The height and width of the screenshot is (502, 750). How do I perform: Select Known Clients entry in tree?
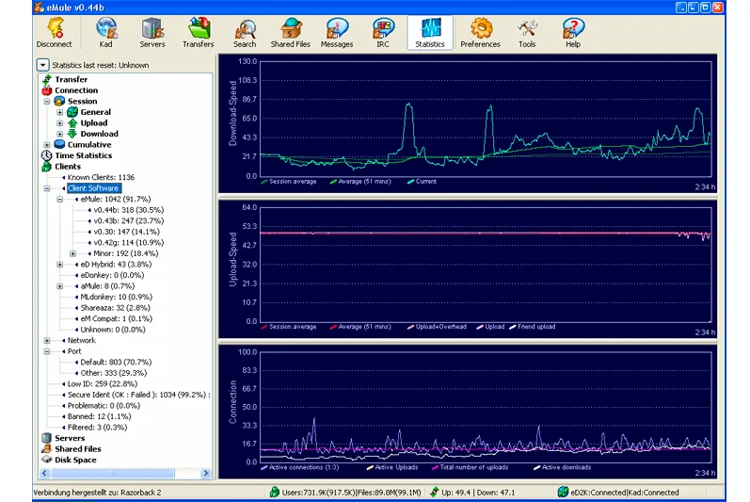tap(101, 177)
